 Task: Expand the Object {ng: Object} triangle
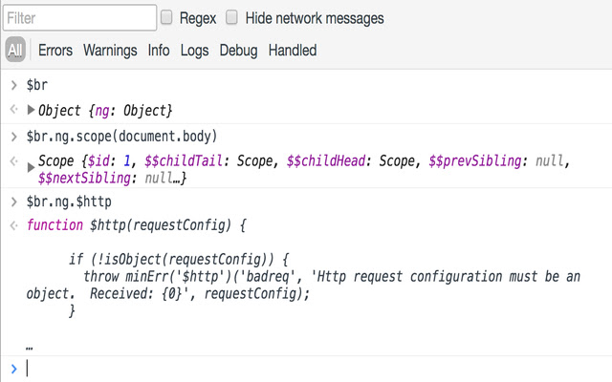pyautogui.click(x=32, y=110)
